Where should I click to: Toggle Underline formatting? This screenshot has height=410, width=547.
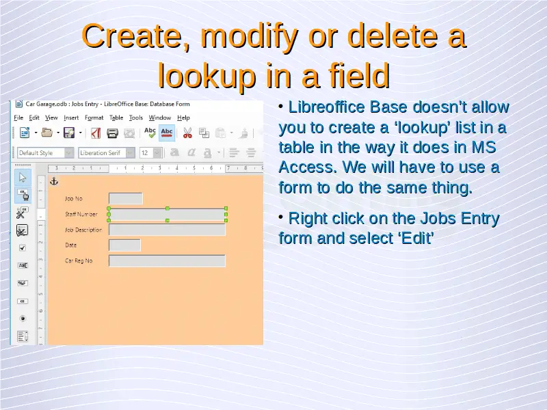tap(208, 152)
